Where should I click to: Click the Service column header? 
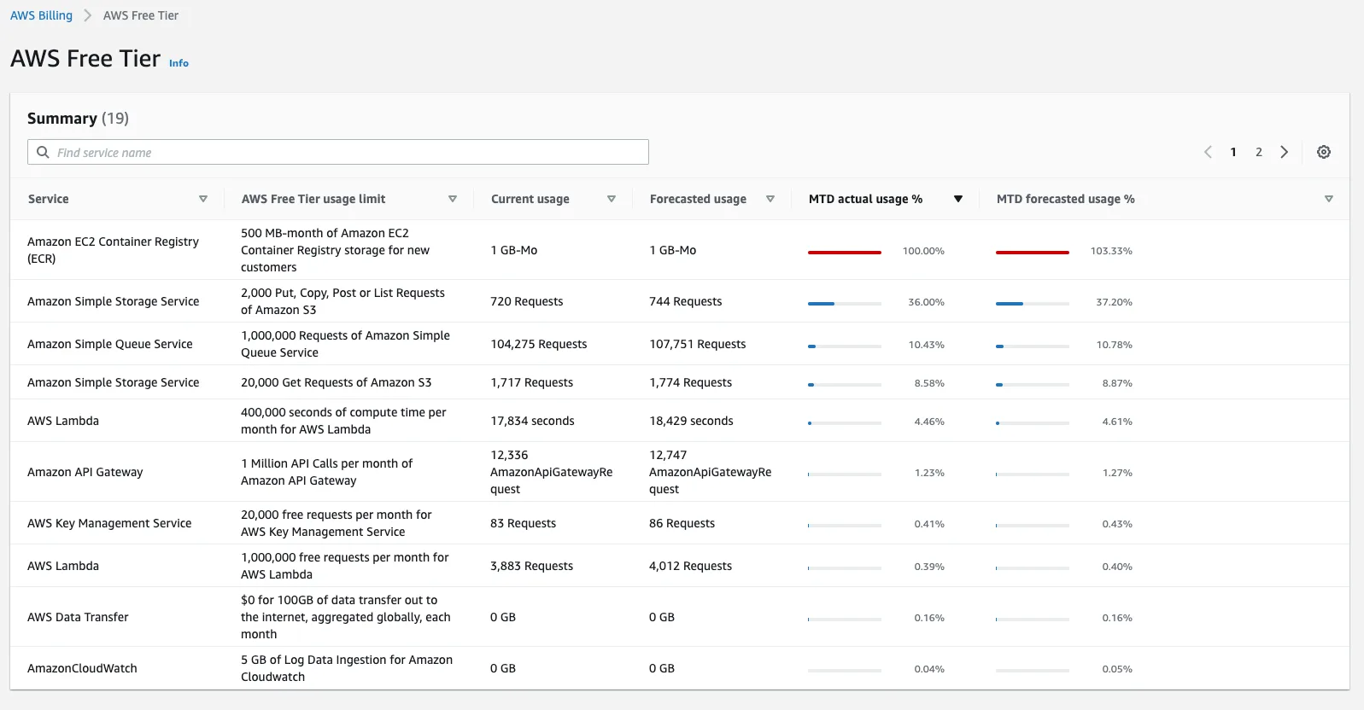[x=49, y=199]
